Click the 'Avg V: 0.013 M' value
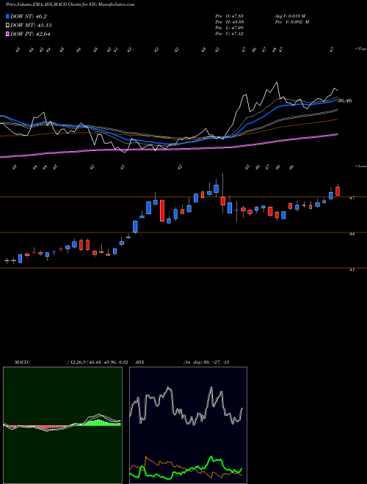 pos(290,16)
